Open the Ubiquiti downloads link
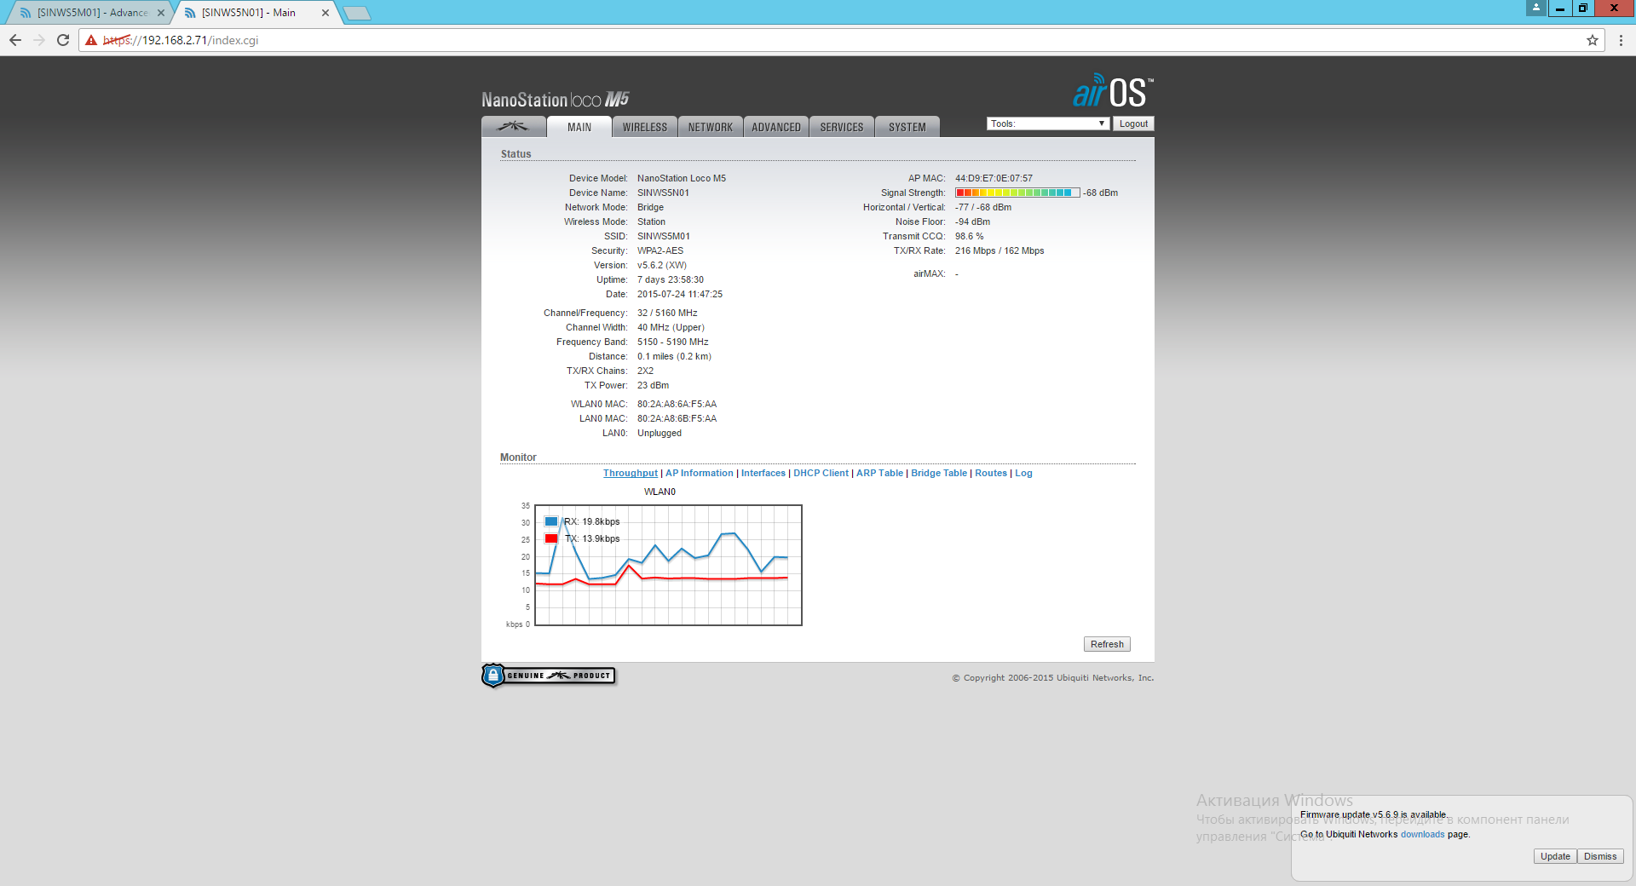Screen dimensions: 1636x886 [x=1422, y=834]
